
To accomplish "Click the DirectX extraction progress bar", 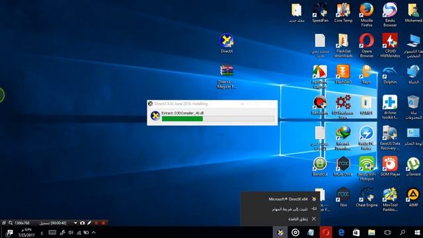I will coord(217,119).
